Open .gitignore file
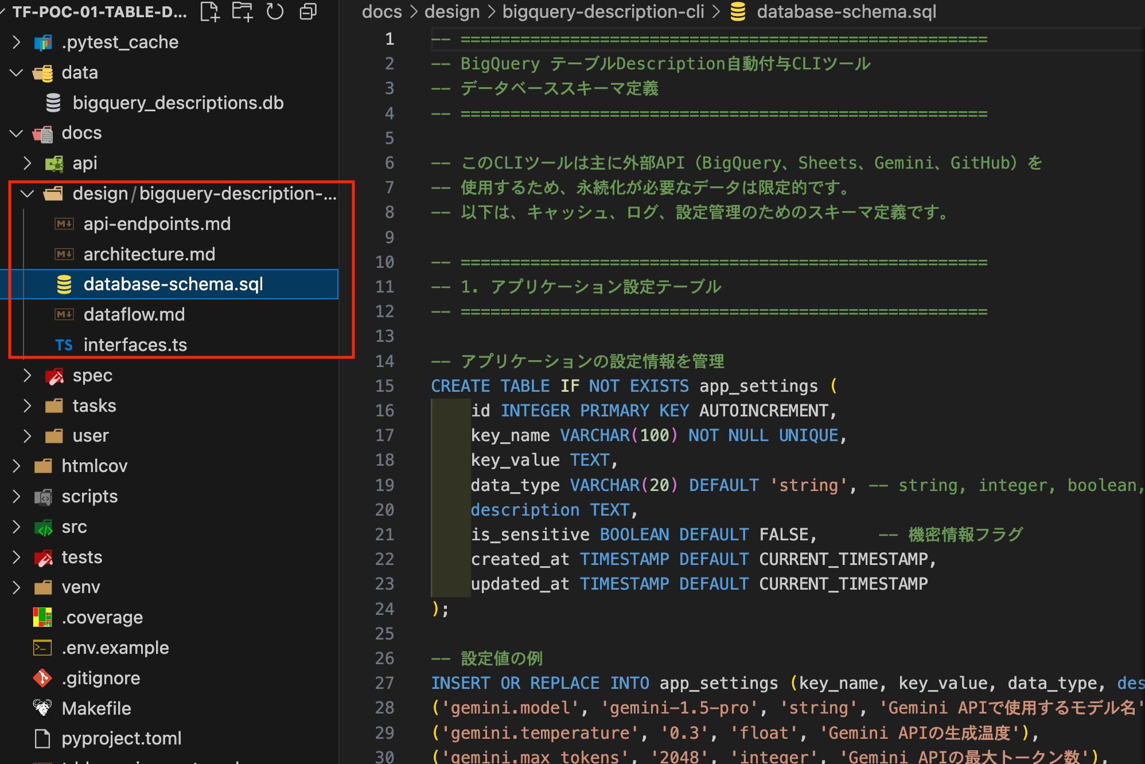Image resolution: width=1145 pixels, height=764 pixels. tap(101, 678)
